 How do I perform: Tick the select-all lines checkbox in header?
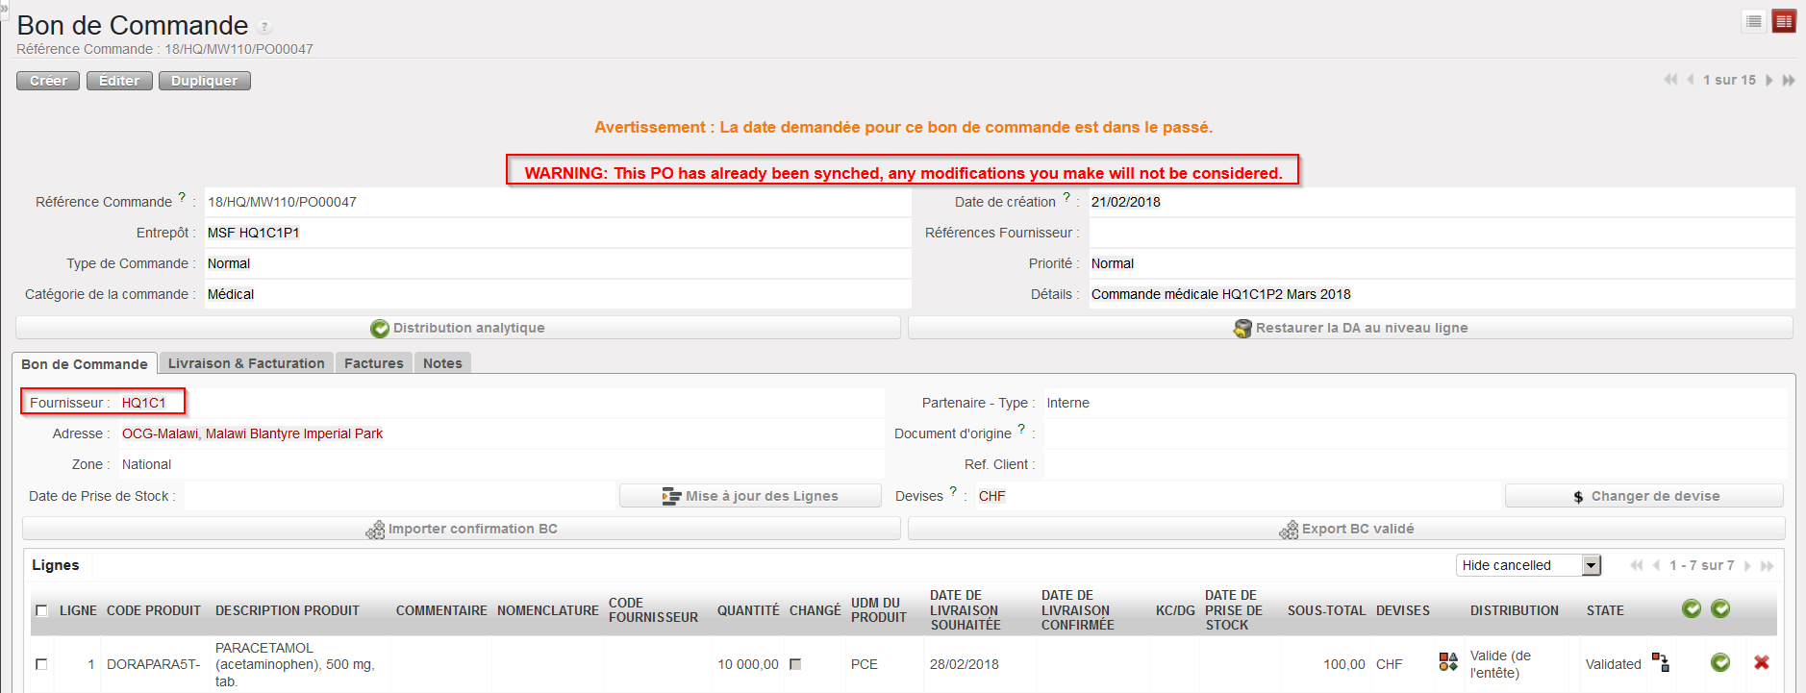click(x=41, y=610)
